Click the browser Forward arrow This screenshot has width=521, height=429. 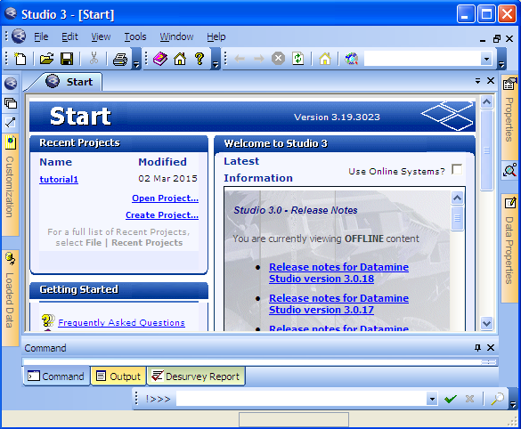(259, 59)
